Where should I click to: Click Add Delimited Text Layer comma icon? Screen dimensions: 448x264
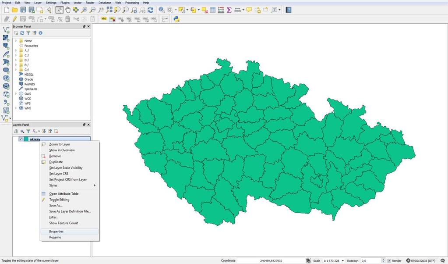pyautogui.click(x=6, y=102)
